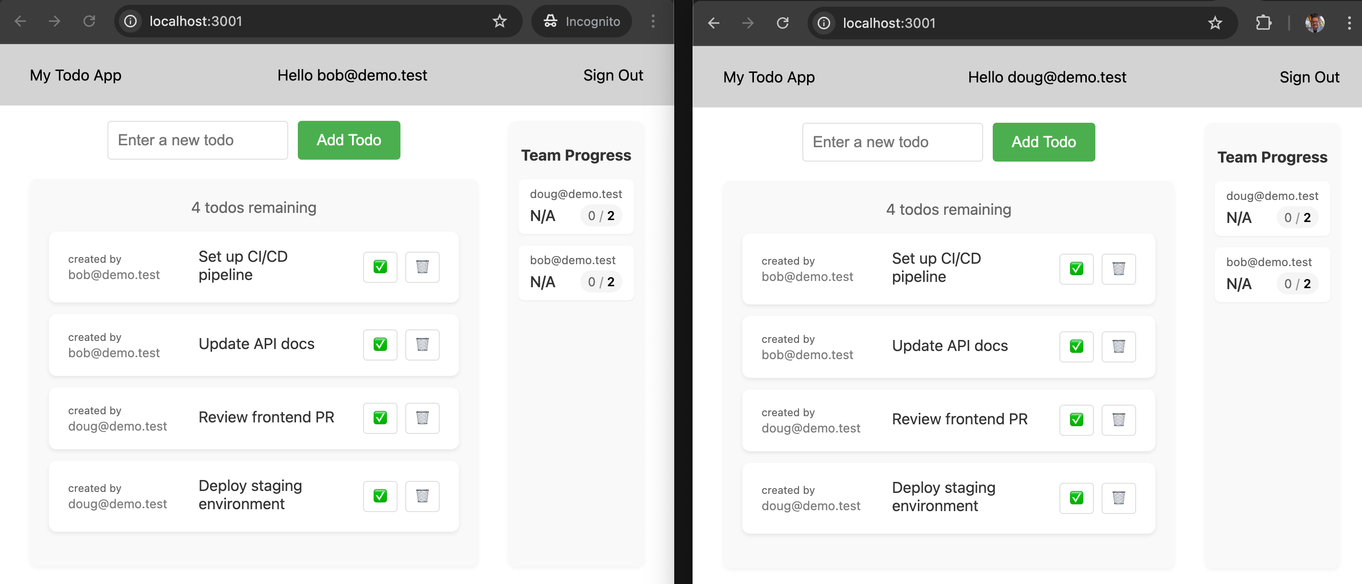
Task: Click the forward navigation arrow in bob's browser
Action: coord(55,21)
